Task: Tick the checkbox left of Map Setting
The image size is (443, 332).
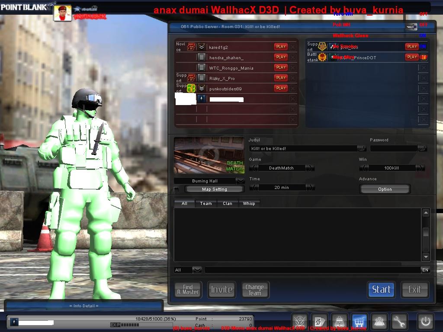Action: (177, 189)
